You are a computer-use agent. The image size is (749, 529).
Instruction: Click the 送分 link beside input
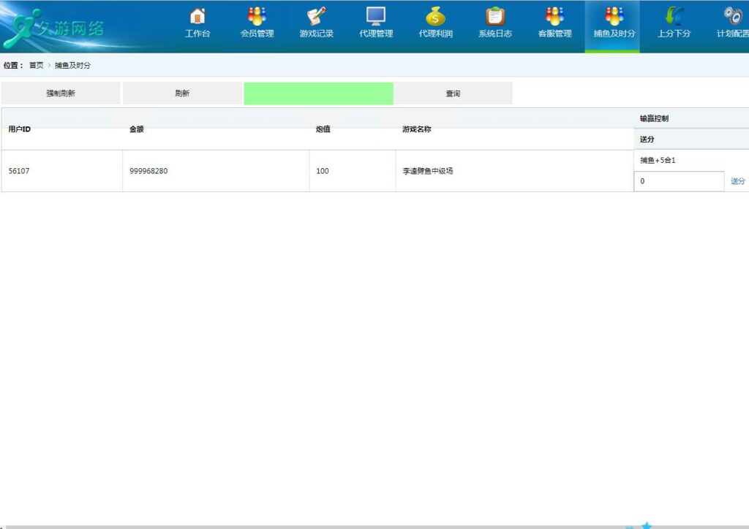pos(738,181)
